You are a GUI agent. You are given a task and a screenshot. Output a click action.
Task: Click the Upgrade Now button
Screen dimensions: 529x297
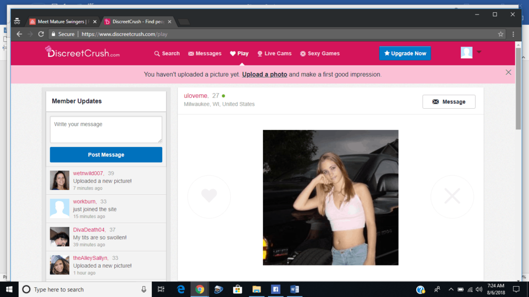click(405, 53)
